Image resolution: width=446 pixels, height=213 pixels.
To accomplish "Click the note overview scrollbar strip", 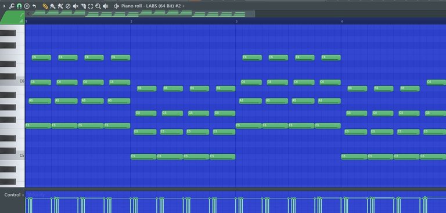I will click(140, 14).
